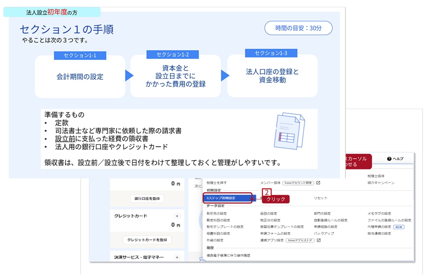Open 勘定科目の設定 link
Screen dimensions: 428x278
[x=218, y=220]
